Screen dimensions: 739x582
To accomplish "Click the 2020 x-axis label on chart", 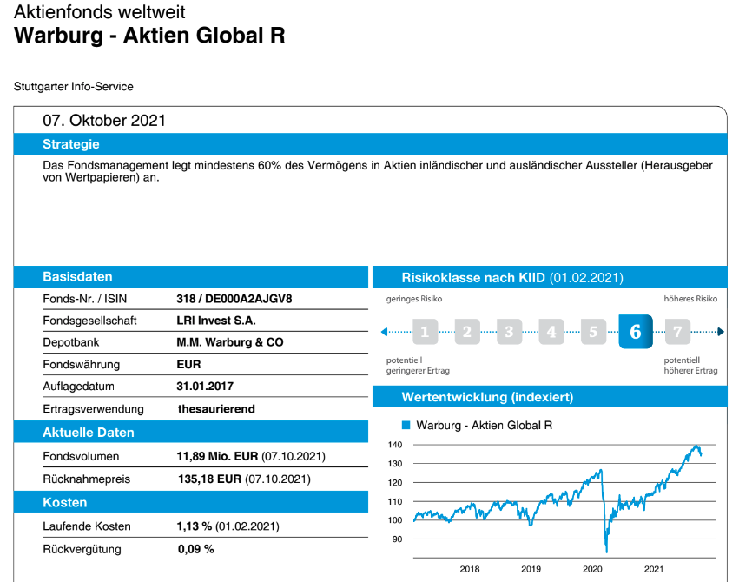I will point(592,569).
